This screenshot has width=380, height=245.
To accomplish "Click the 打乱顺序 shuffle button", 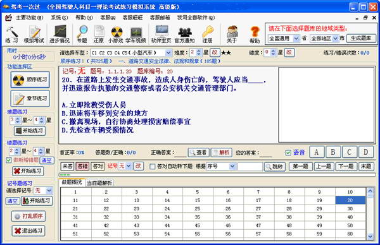I will [28, 216].
